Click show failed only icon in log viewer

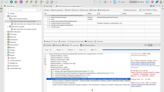coord(45,64)
